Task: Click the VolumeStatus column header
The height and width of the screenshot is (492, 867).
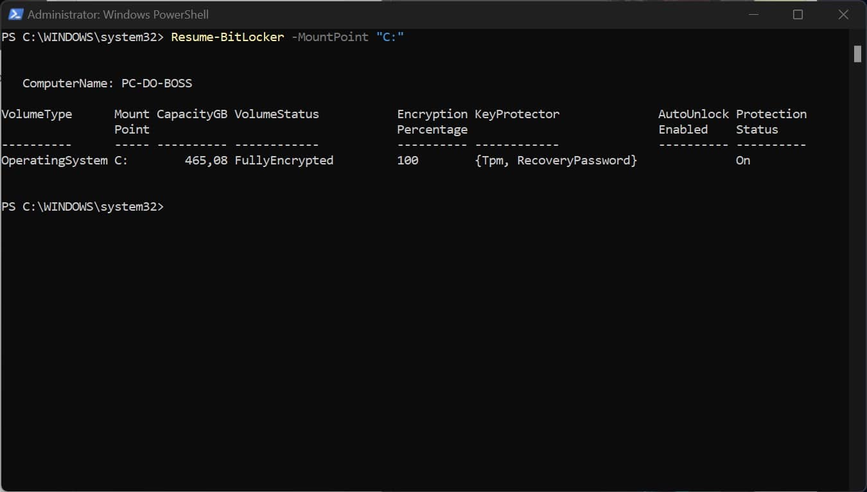Action: click(x=277, y=114)
